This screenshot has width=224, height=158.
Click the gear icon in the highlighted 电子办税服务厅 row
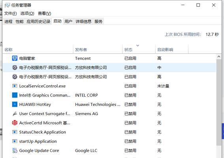[x=15, y=68]
